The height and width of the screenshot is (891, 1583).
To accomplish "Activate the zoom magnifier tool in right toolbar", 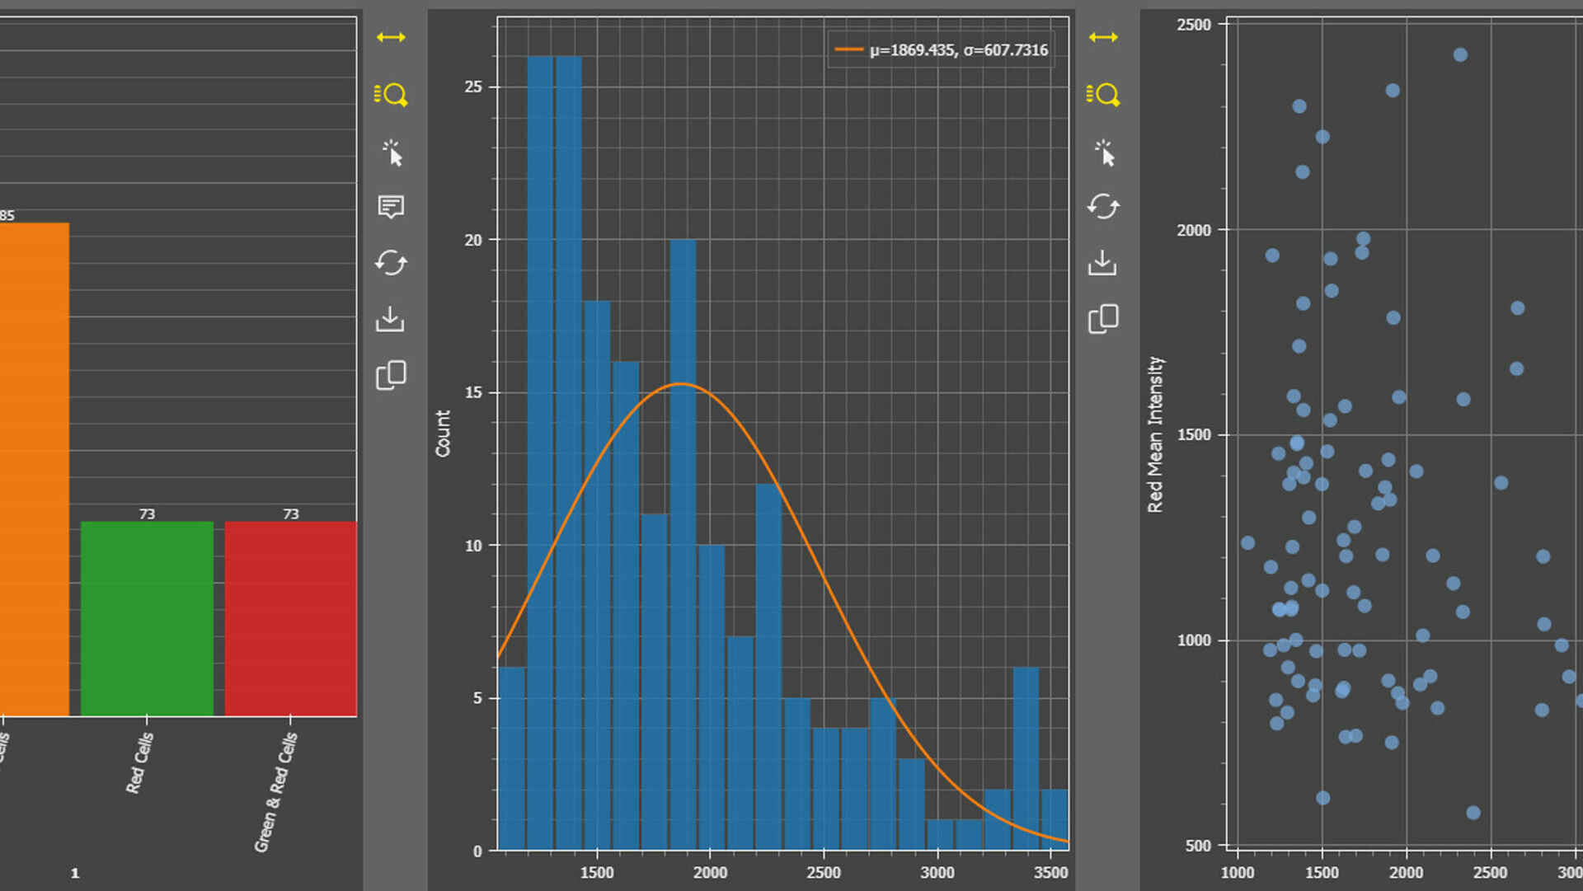I will [x=1103, y=95].
